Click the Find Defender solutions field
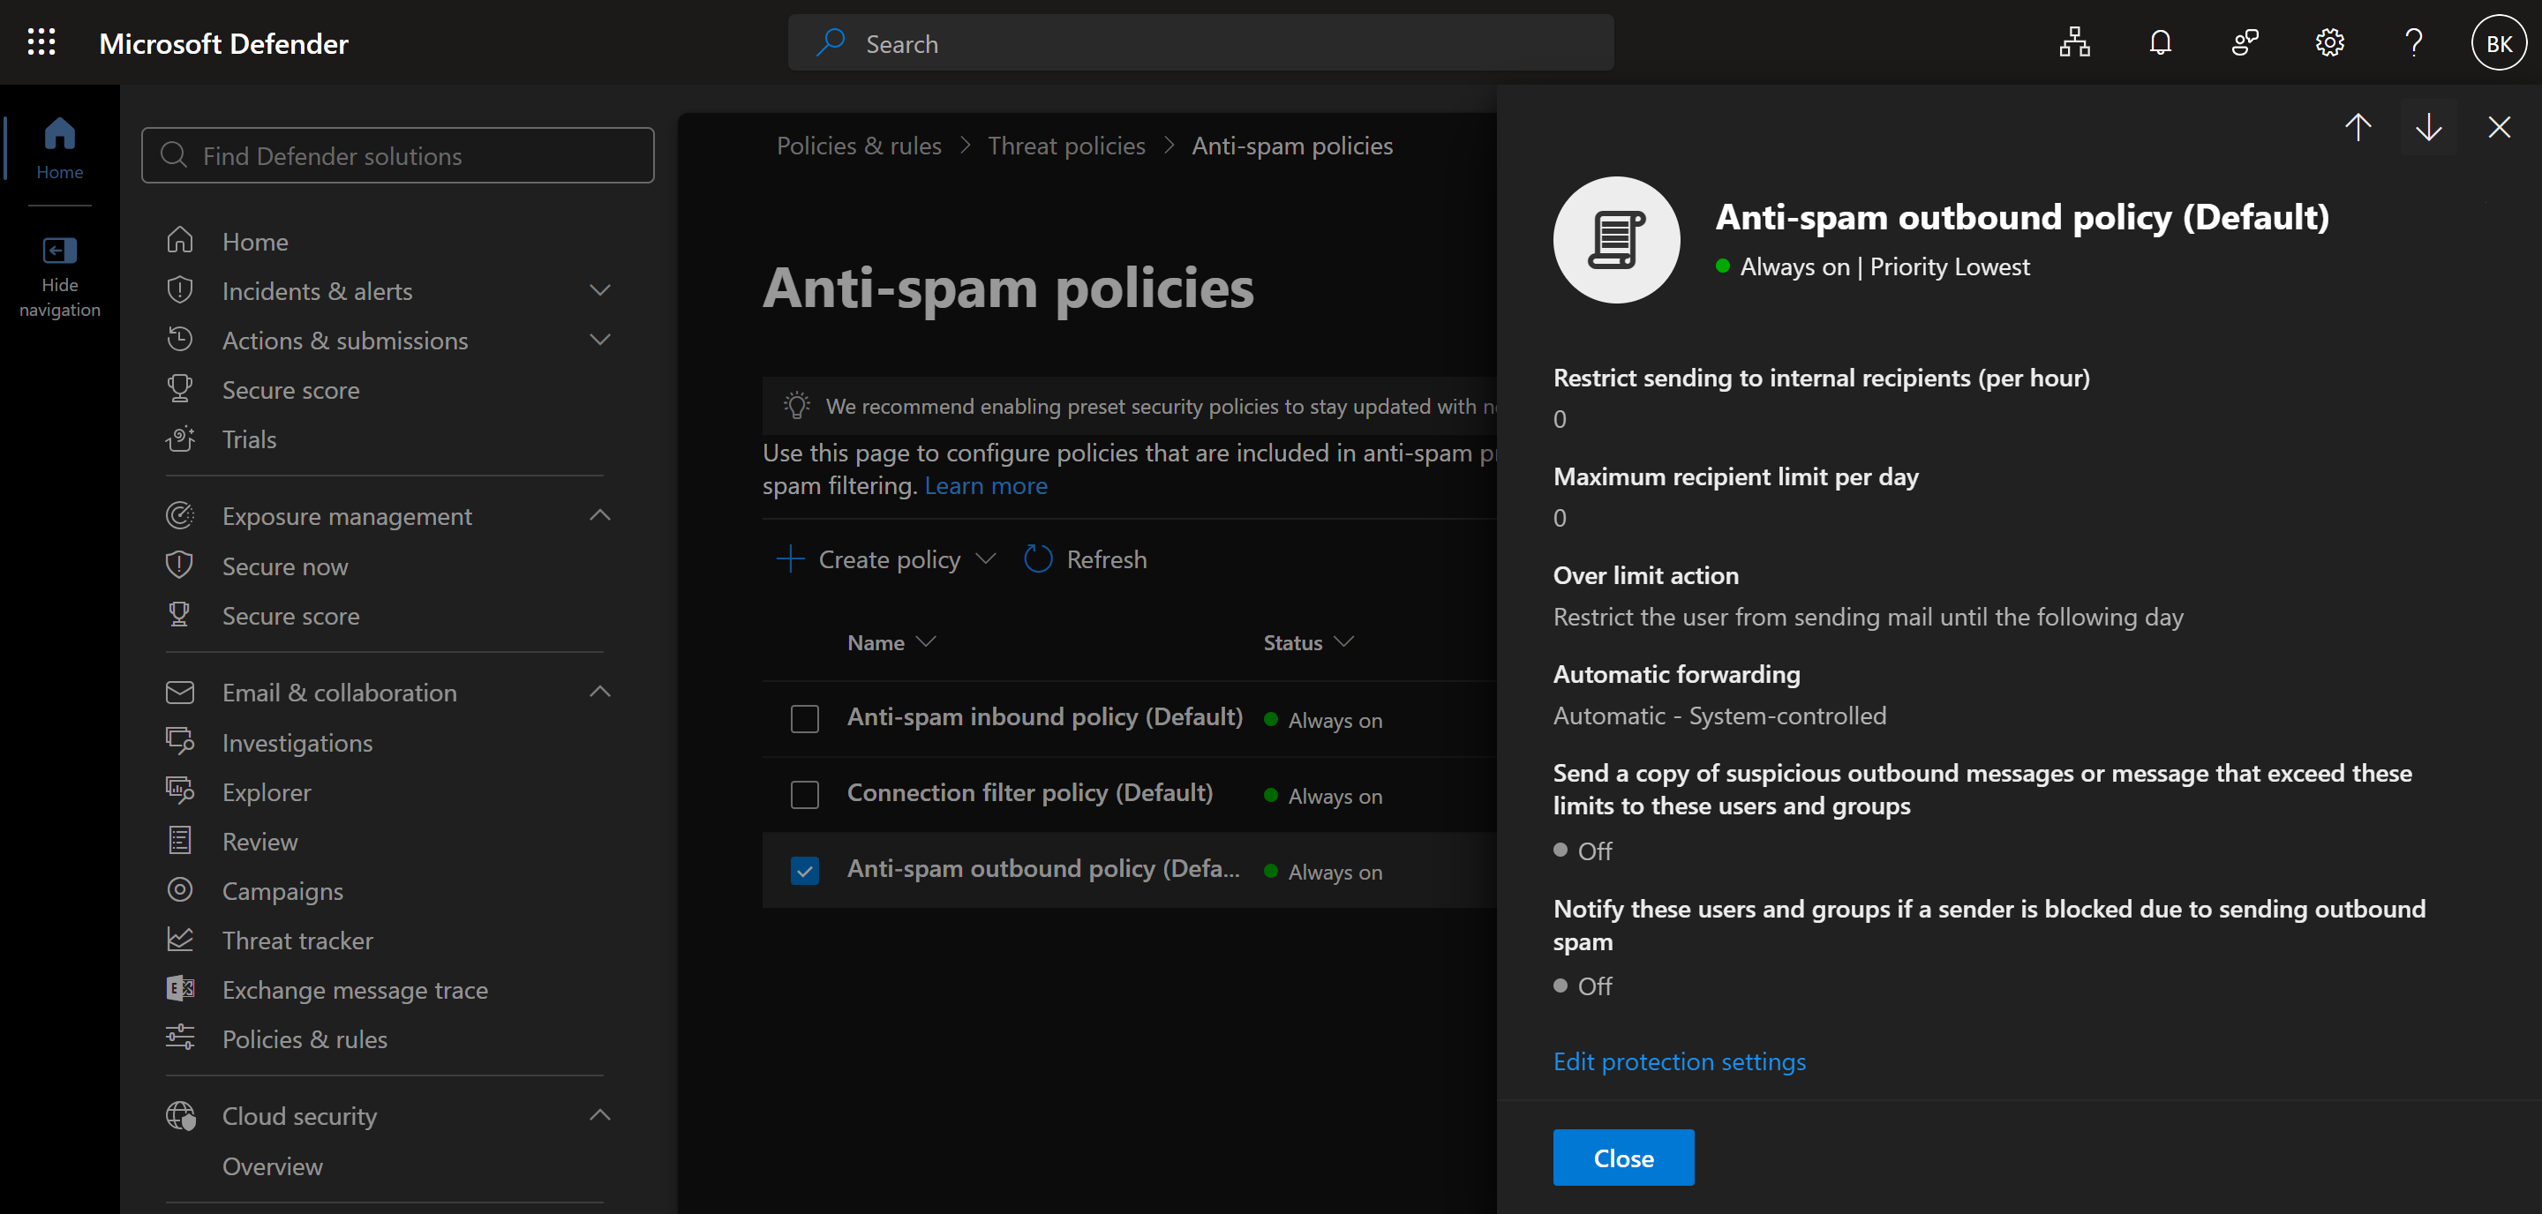Viewport: 2542px width, 1214px height. pos(396,154)
